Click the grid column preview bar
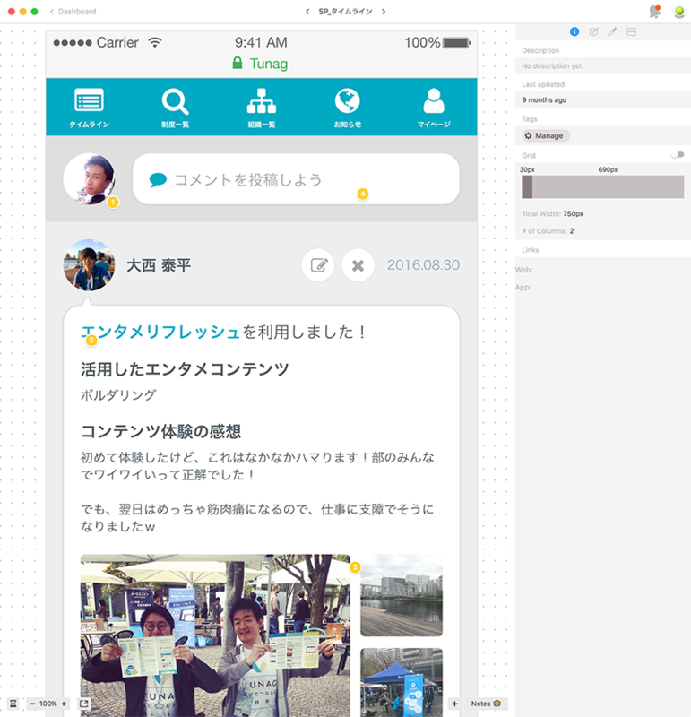 pos(603,187)
